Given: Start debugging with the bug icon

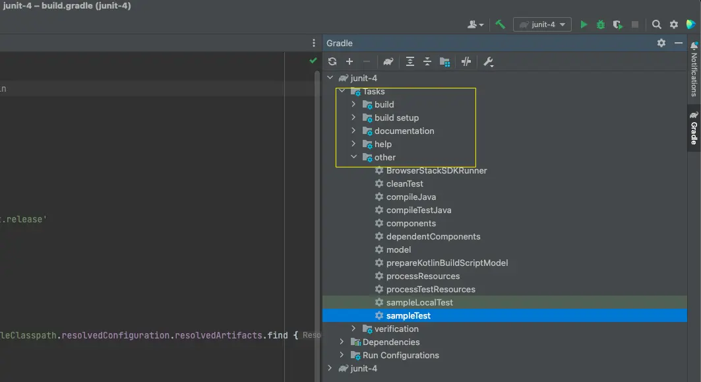Looking at the screenshot, I should coord(601,24).
